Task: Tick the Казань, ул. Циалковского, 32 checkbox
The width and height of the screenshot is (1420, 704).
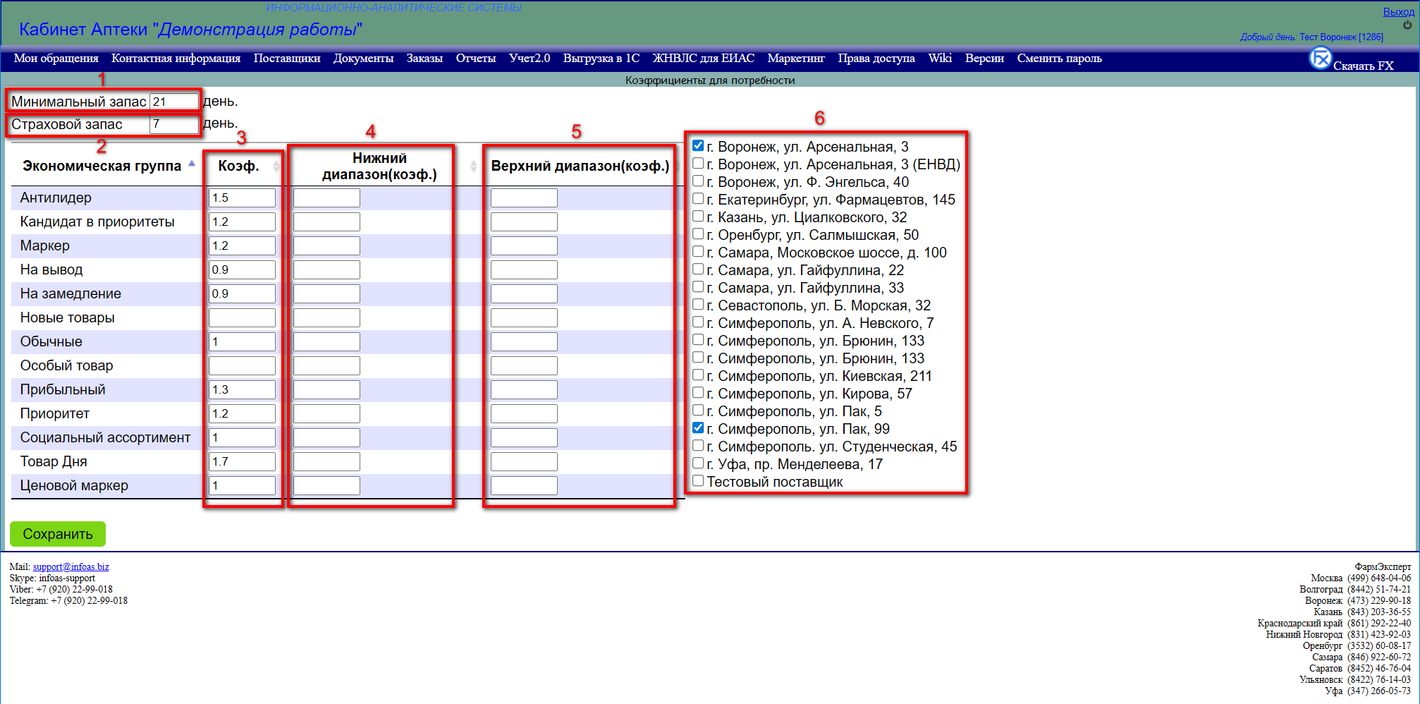Action: click(698, 217)
